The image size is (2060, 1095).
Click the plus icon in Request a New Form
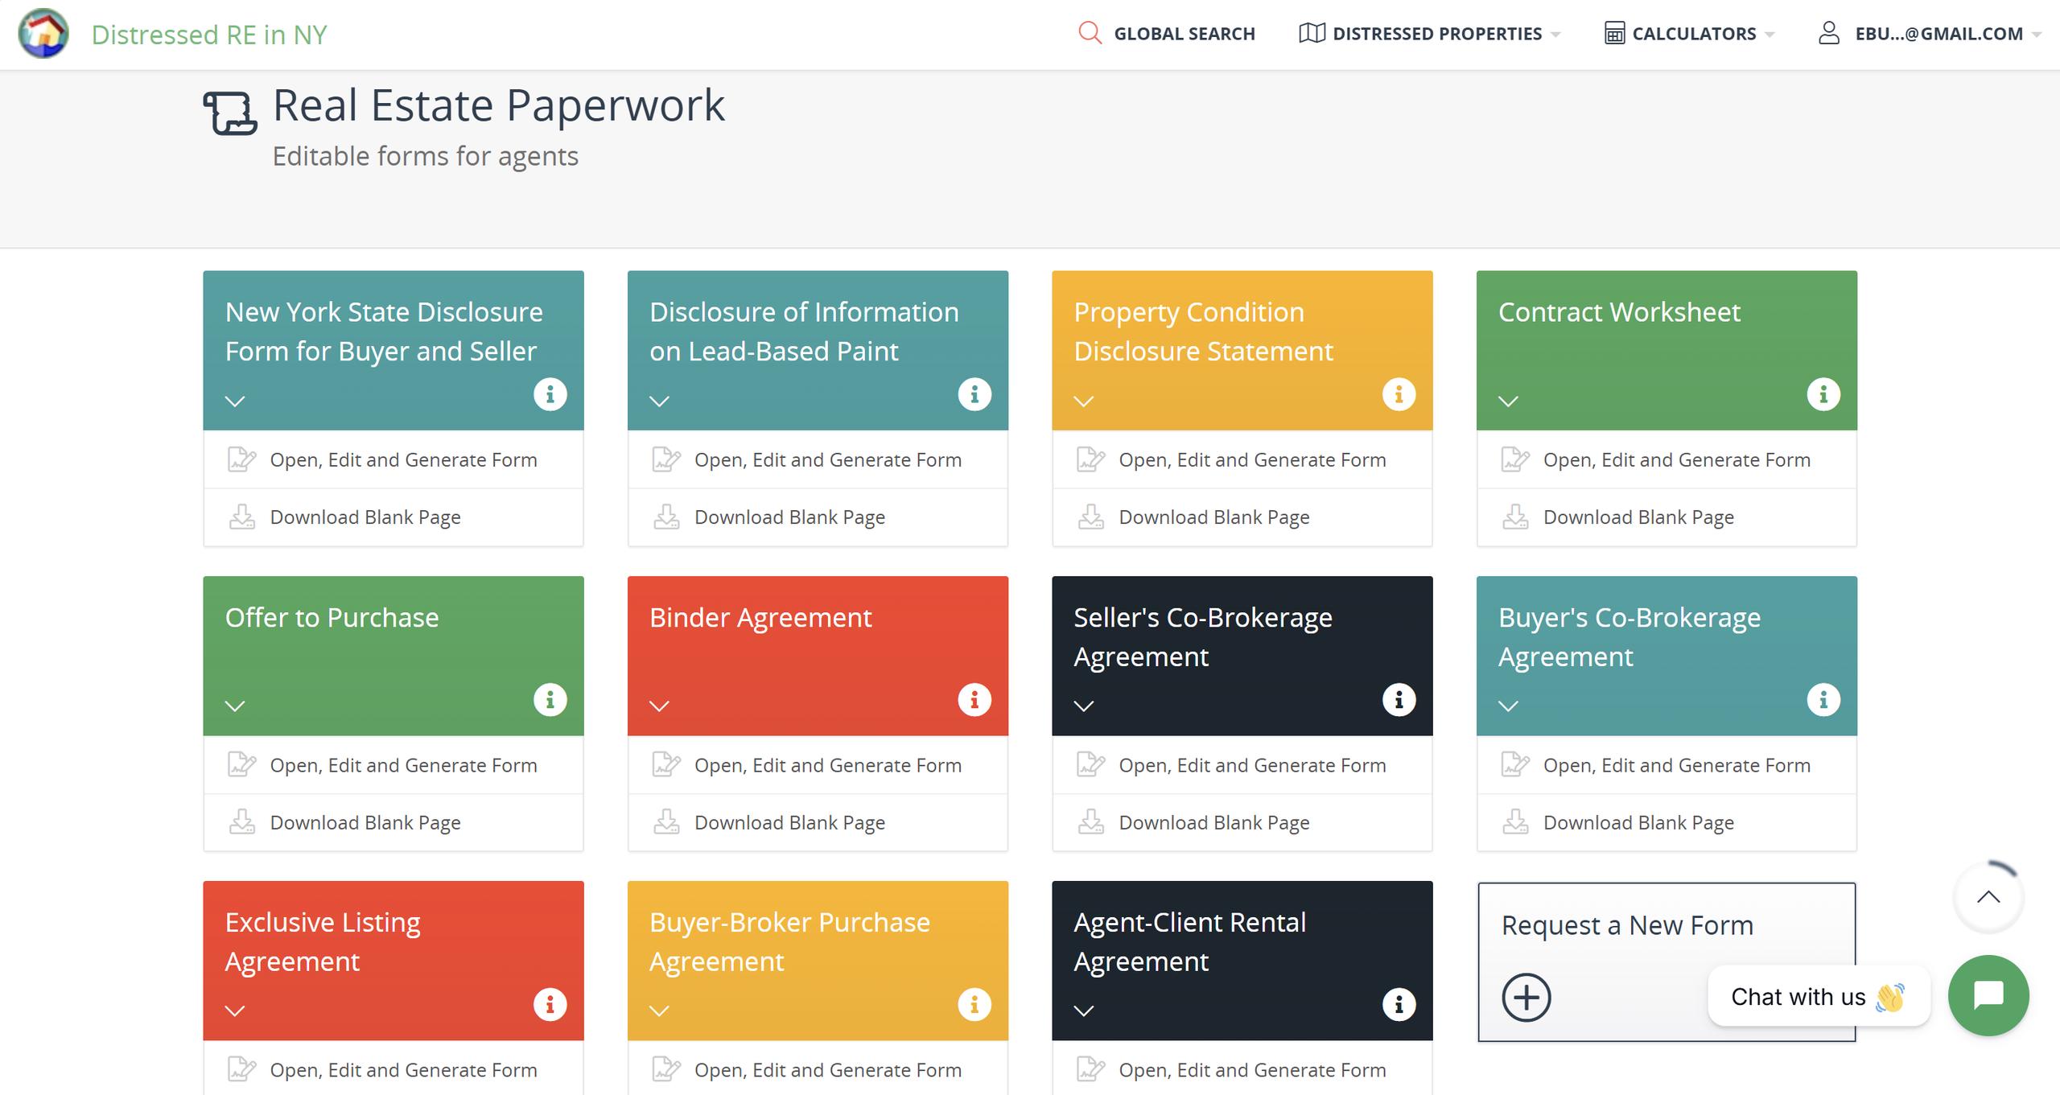point(1526,998)
